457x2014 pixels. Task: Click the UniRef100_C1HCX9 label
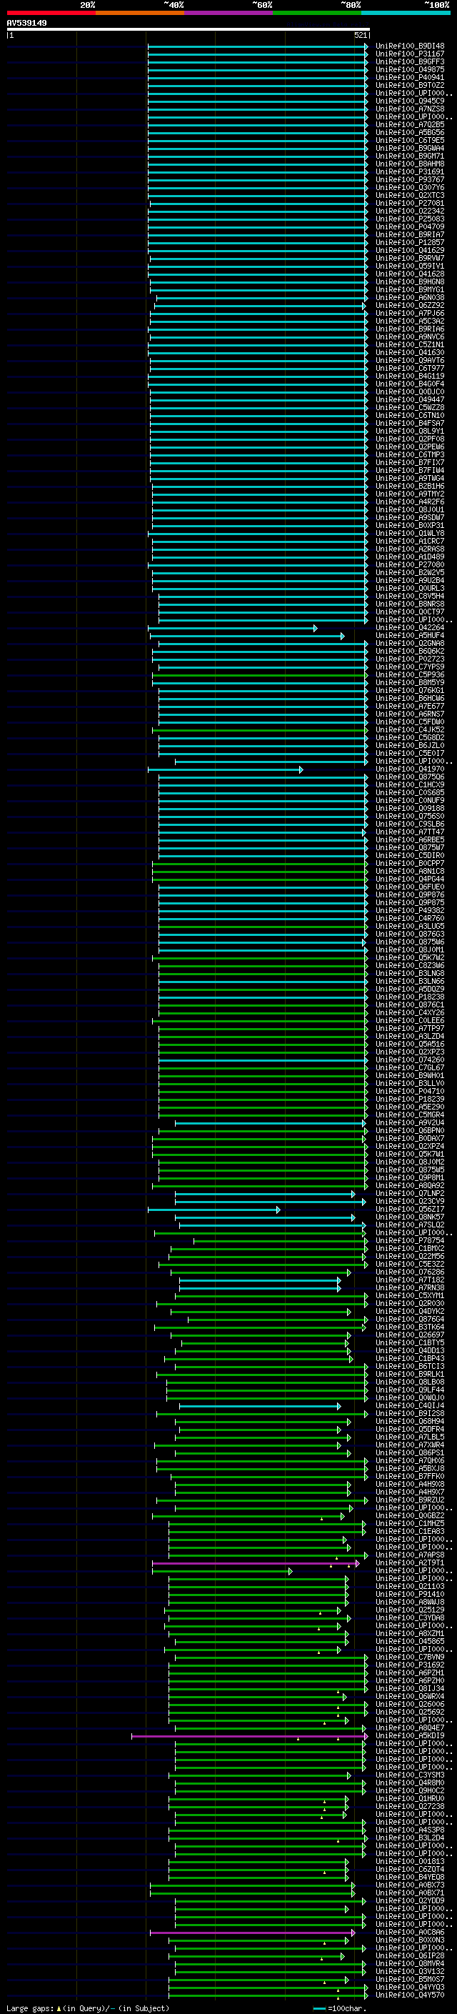click(x=410, y=785)
